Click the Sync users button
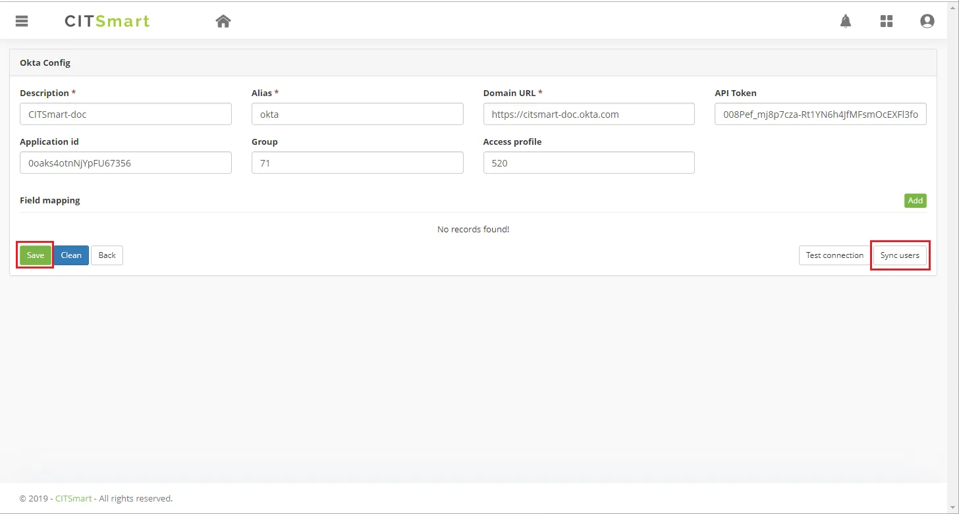 point(900,255)
